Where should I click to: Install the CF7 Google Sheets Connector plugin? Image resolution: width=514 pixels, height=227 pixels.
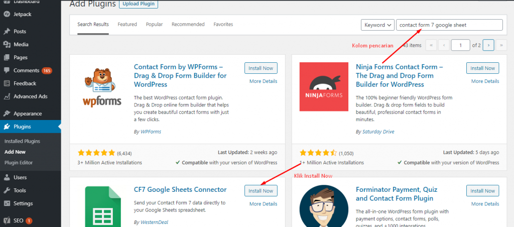(x=261, y=191)
